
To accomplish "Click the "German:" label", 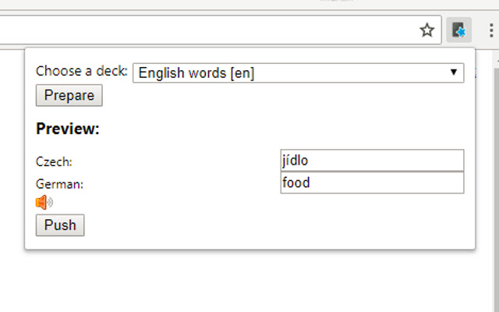I will [59, 184].
